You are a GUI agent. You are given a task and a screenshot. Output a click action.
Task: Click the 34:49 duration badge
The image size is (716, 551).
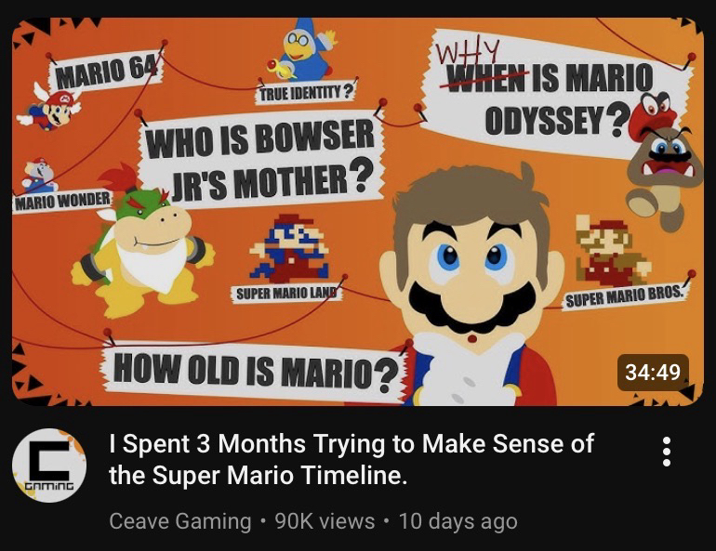click(x=652, y=372)
